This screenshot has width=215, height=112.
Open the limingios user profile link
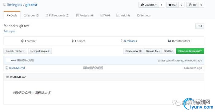14,5
